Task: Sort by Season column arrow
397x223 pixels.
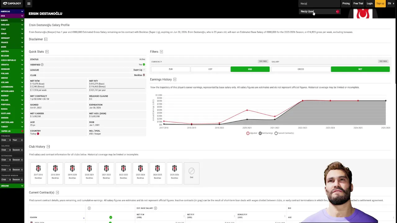Action: click(x=84, y=218)
